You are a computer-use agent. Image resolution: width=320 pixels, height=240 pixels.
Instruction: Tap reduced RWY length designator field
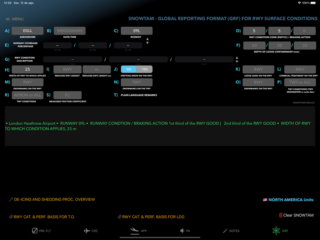pos(67,69)
